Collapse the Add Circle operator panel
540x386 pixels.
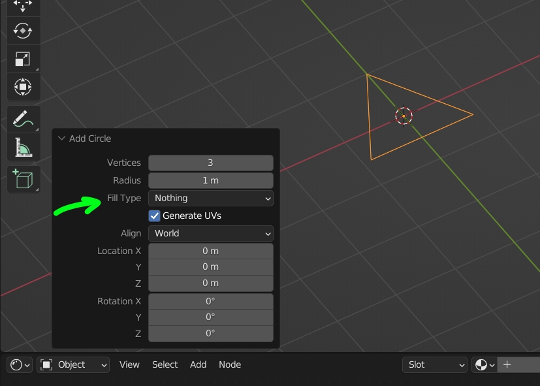61,138
